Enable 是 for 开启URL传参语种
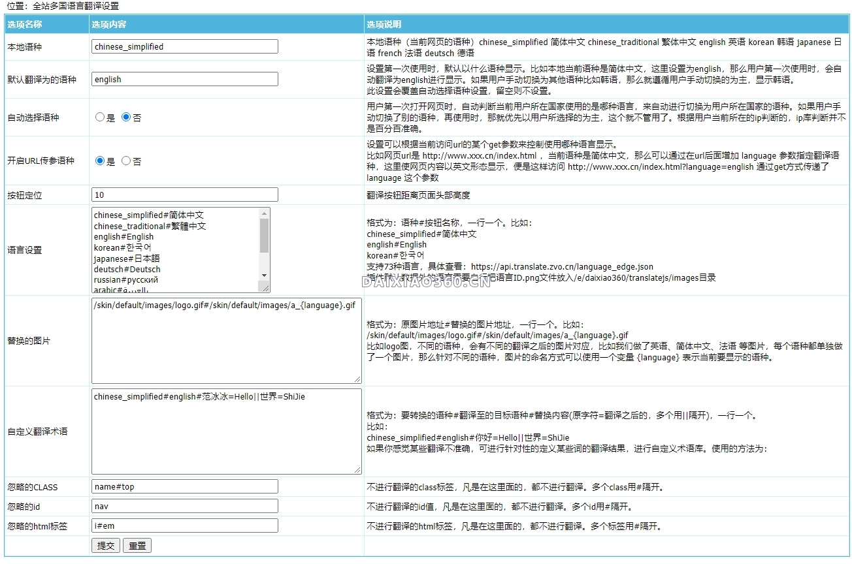The width and height of the screenshot is (852, 564). [x=100, y=161]
